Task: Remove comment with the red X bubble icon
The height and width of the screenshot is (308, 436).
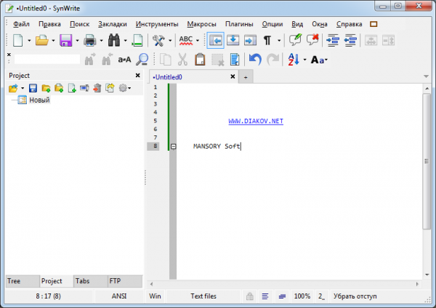Action: [x=312, y=40]
